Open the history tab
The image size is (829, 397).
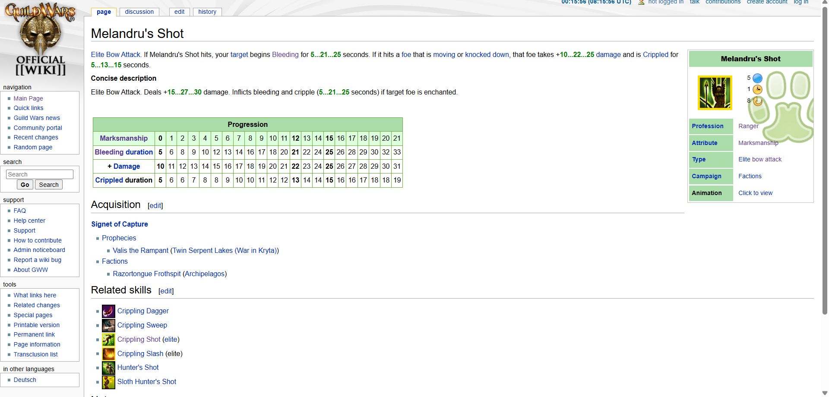[x=207, y=12]
